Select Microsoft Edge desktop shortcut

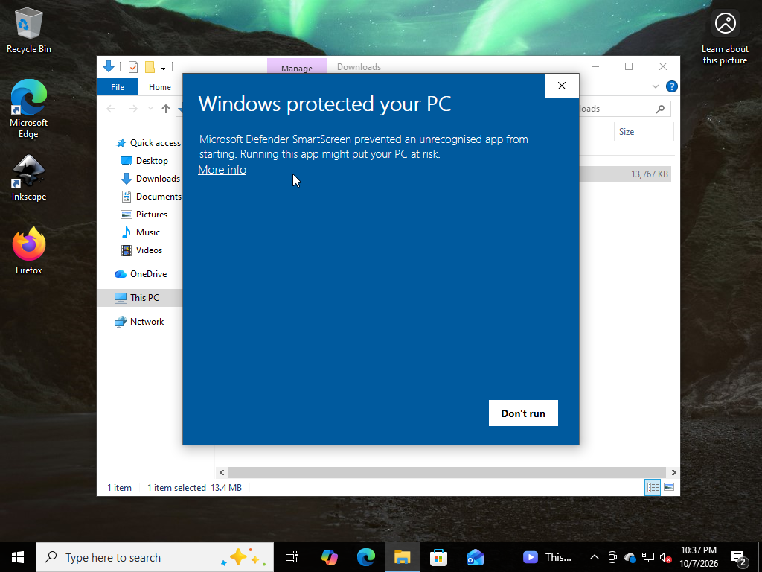point(29,109)
